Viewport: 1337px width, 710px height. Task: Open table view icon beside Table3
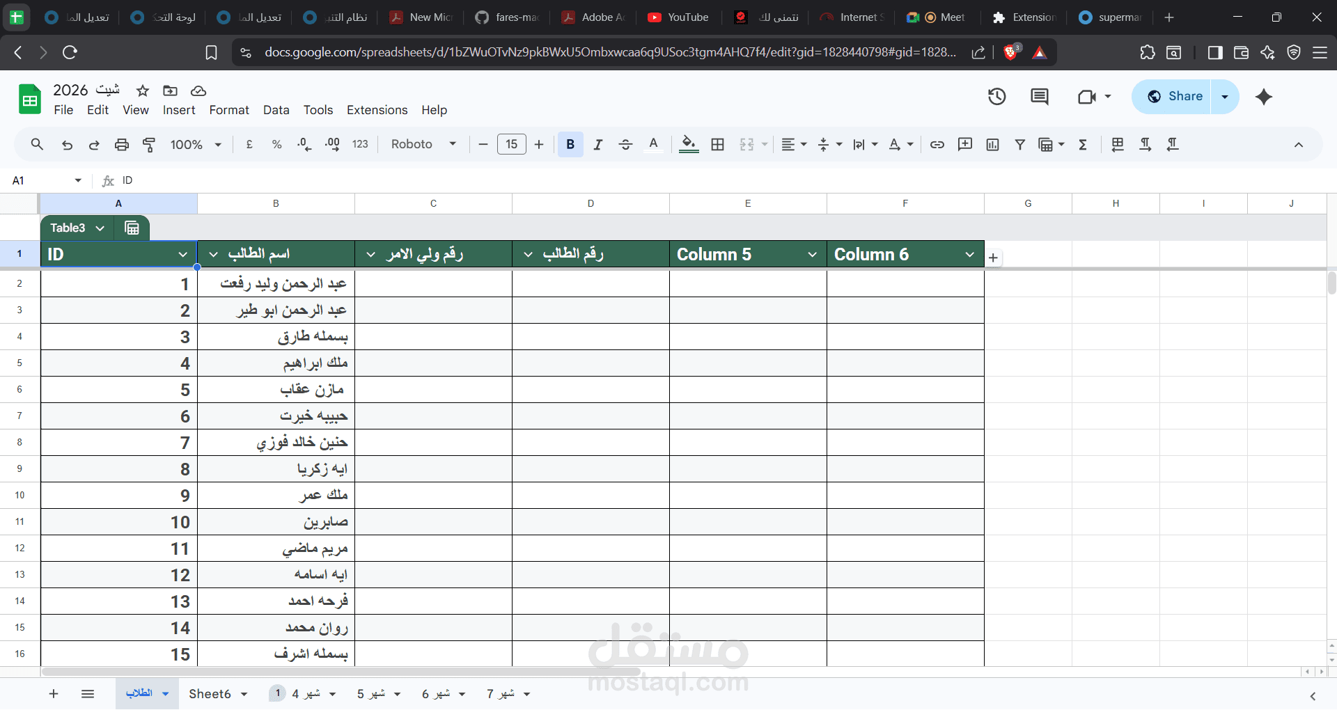132,228
